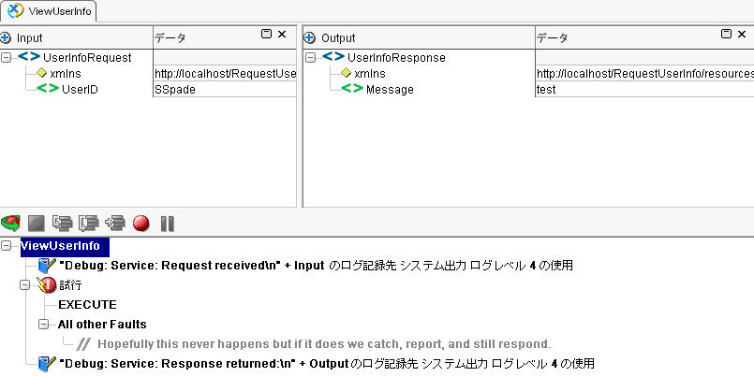
Task: Click the Input column header
Action: pyautogui.click(x=77, y=37)
